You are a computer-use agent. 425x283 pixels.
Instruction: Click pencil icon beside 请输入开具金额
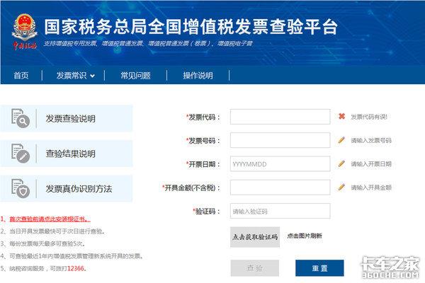click(x=341, y=187)
